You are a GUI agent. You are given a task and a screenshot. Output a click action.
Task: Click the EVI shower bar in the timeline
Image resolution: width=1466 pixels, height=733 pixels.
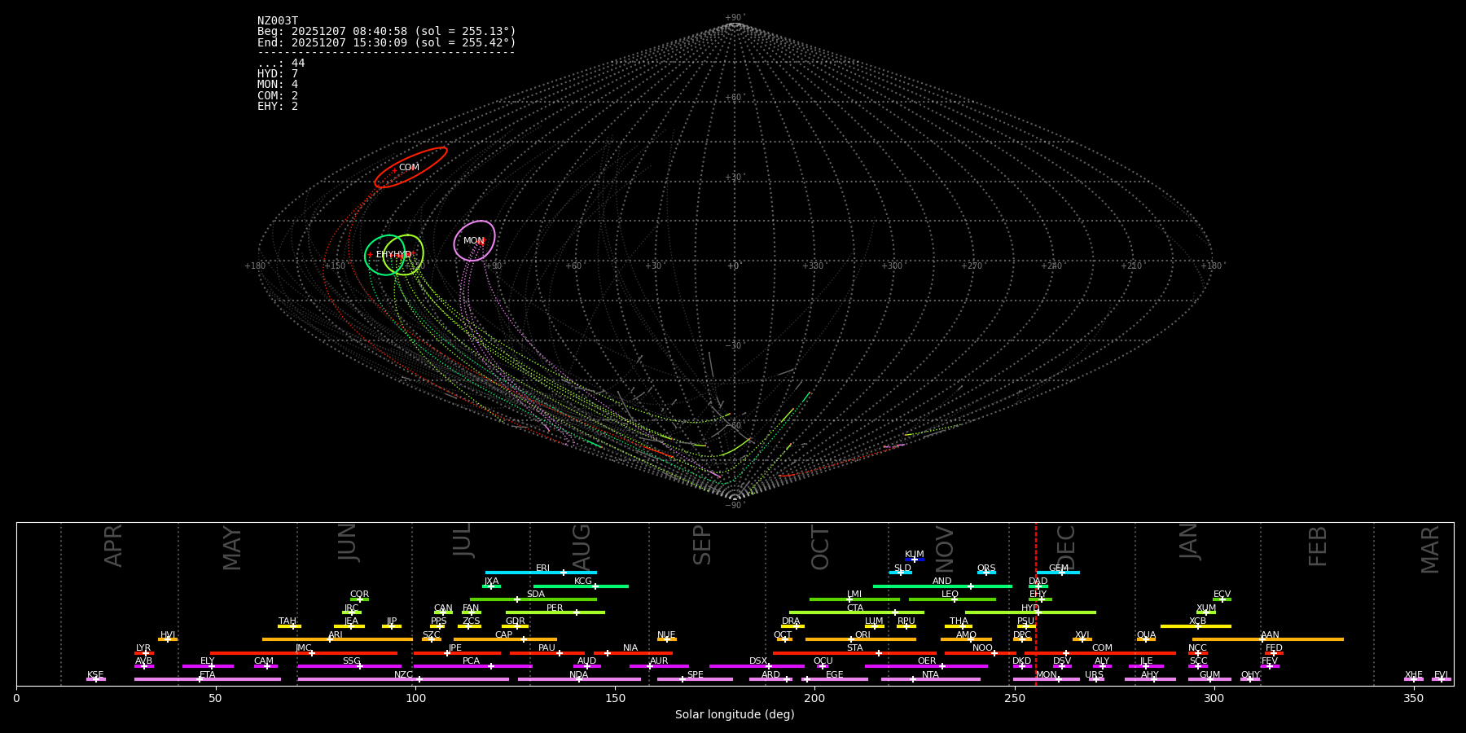(1442, 679)
